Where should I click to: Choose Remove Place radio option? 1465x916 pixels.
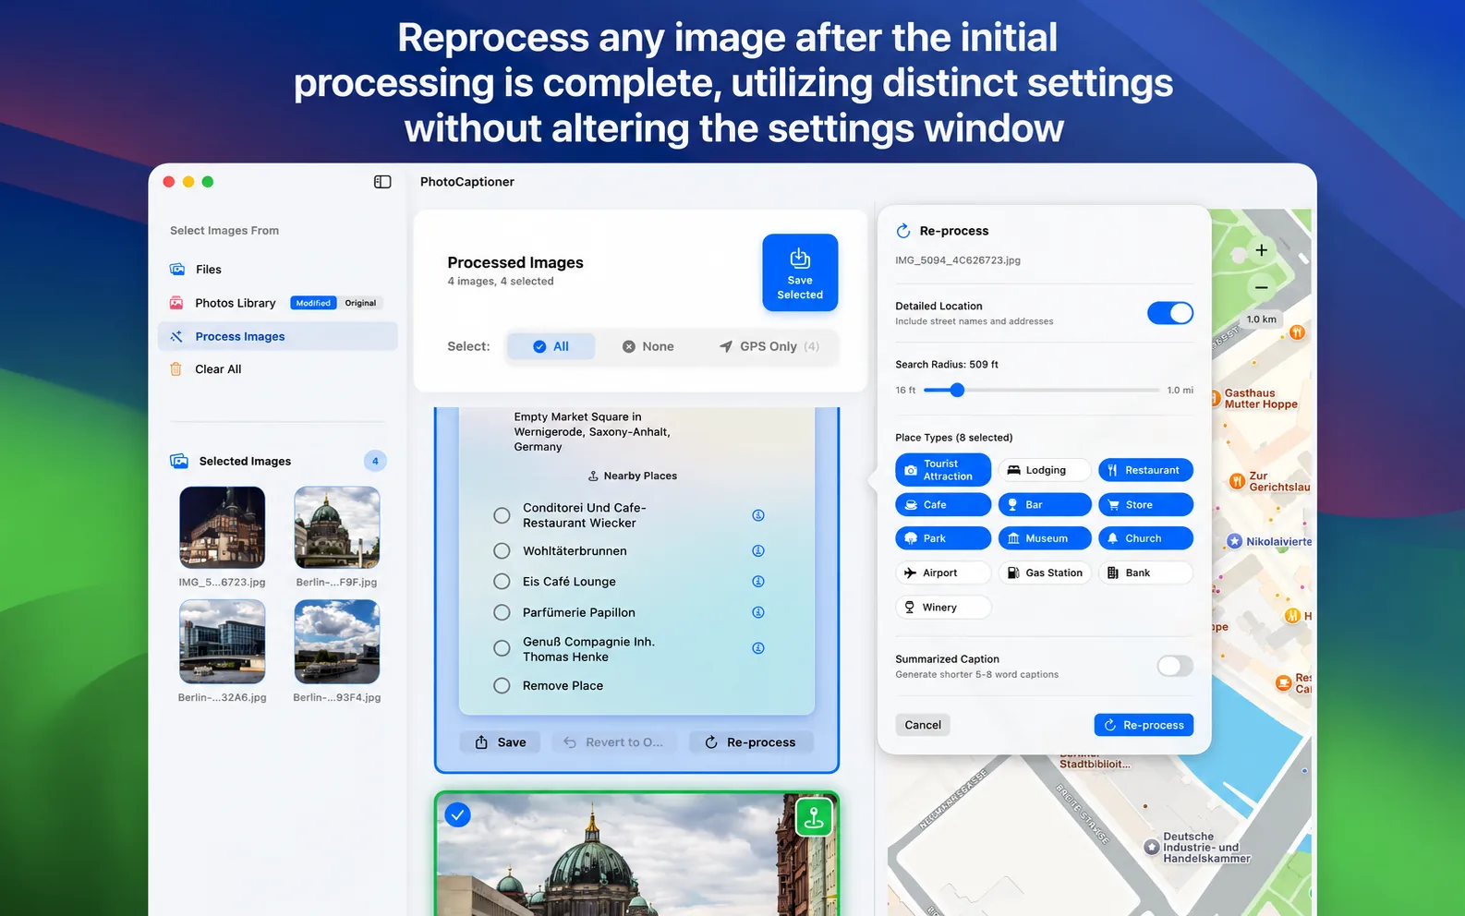(502, 686)
